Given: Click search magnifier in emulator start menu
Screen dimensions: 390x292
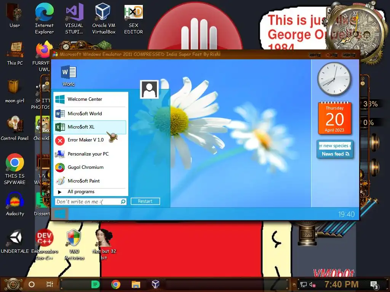Looking at the screenshot, I should tap(123, 202).
